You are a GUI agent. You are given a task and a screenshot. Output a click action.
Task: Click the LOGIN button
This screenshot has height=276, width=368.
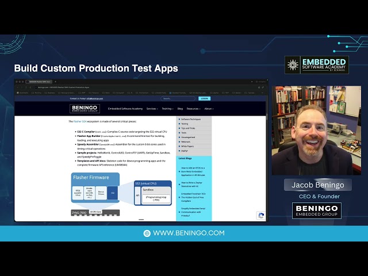pos(205,98)
